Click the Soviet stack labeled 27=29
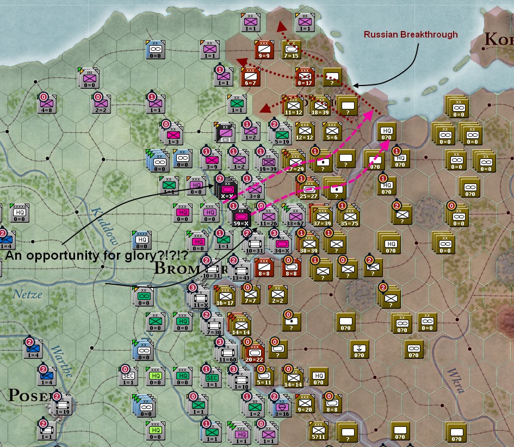Image resolution: width=514 pixels, height=447 pixels. click(x=295, y=161)
